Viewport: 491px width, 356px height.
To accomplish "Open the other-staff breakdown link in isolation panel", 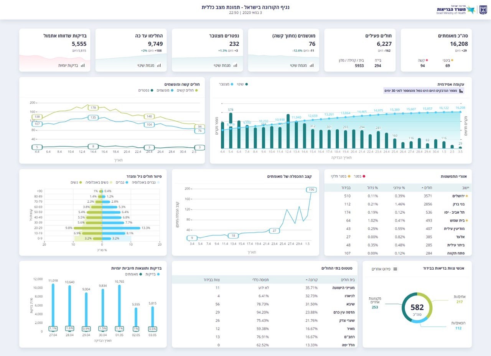I will click(384, 269).
